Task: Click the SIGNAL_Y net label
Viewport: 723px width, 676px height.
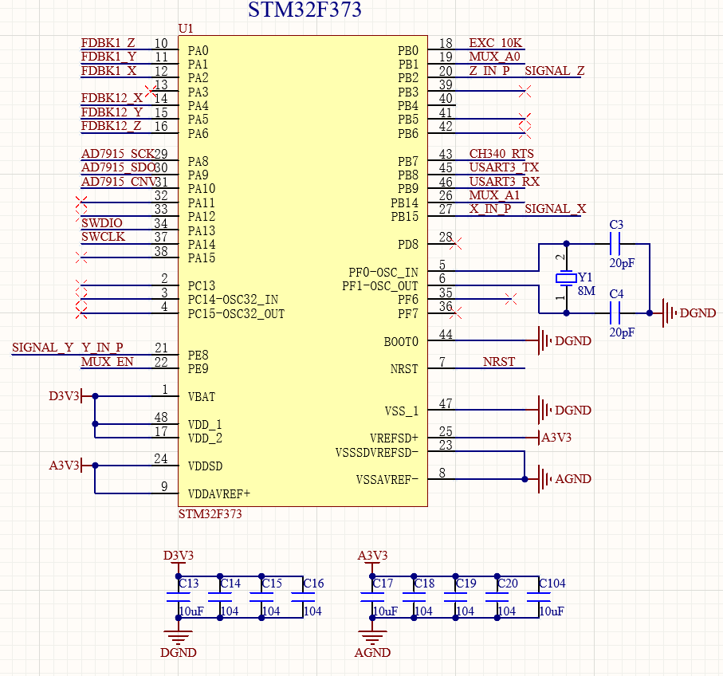Action: point(43,348)
